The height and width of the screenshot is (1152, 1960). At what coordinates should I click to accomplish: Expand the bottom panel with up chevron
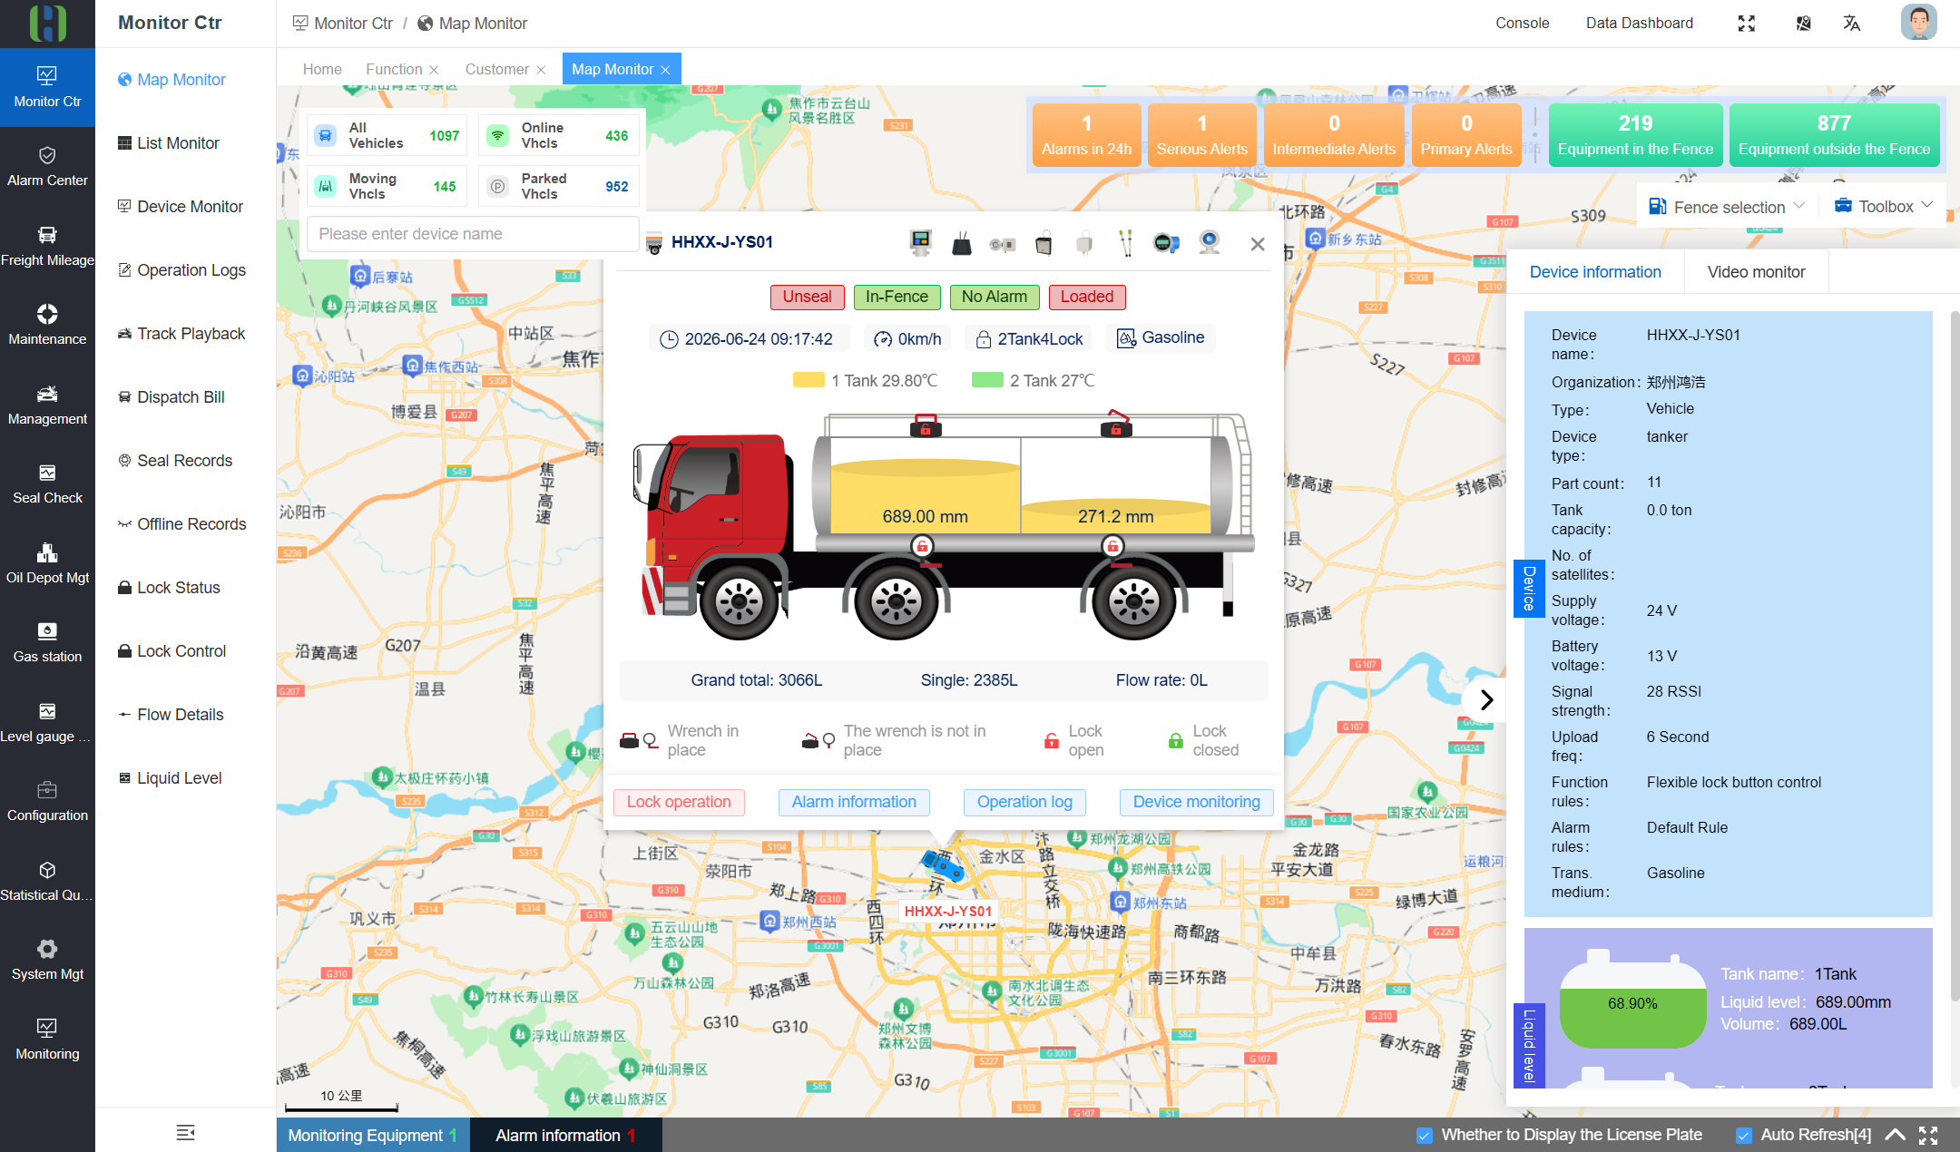tap(1895, 1135)
